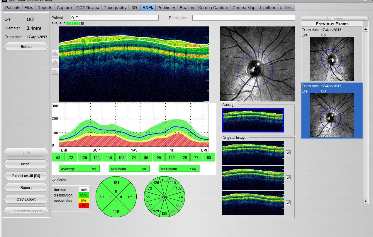Open the Patients tab
Viewport: 373px width, 237px height.
tap(13, 8)
